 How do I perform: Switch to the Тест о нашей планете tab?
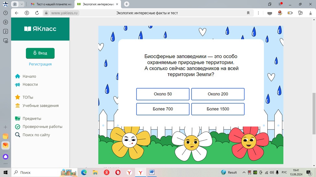coord(52,4)
